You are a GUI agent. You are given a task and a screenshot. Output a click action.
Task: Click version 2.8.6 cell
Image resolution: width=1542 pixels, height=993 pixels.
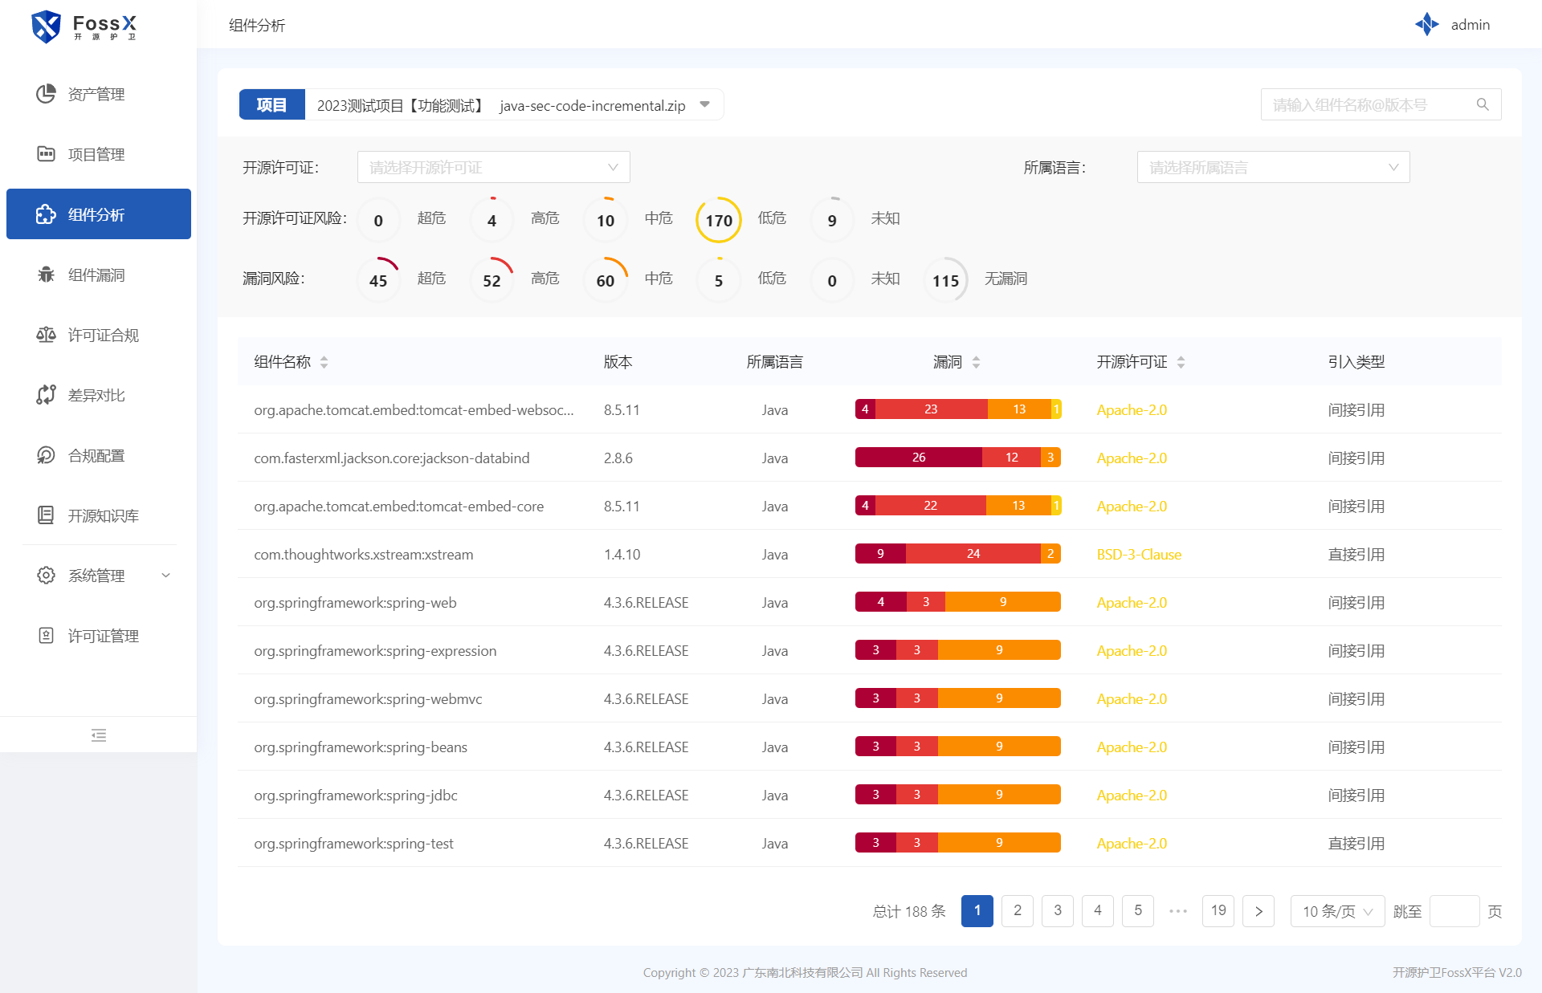pyautogui.click(x=618, y=458)
